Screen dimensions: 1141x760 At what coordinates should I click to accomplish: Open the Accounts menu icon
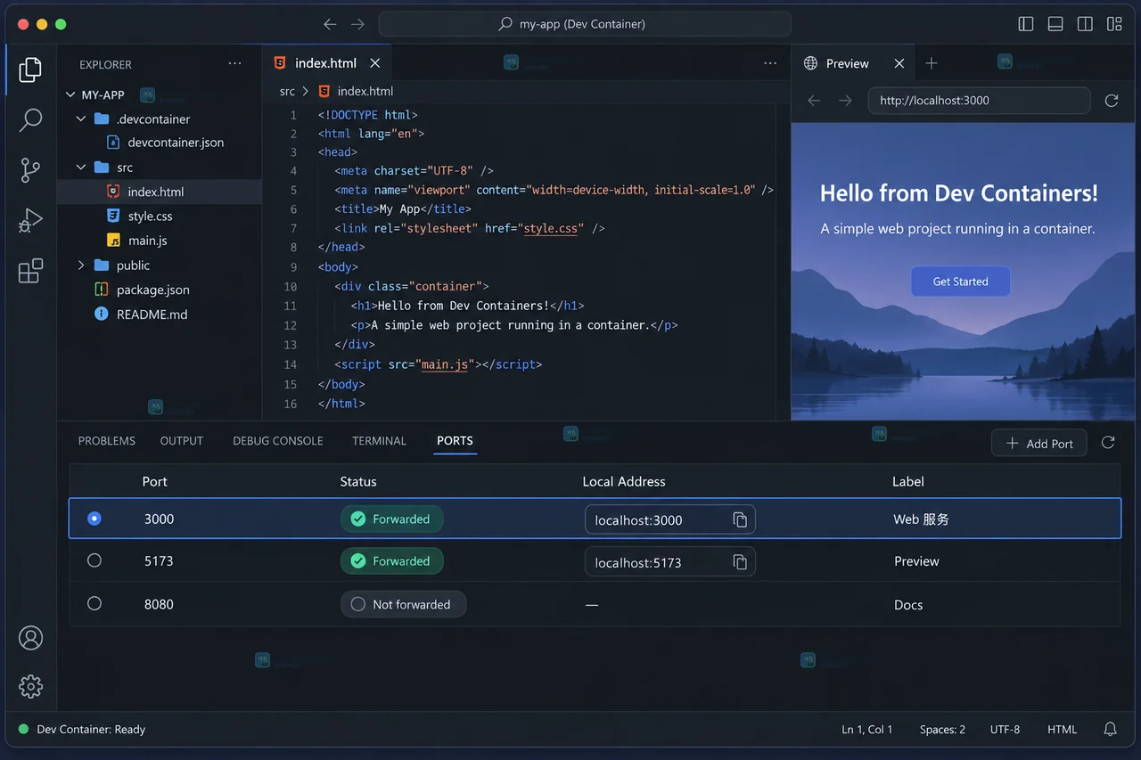pos(30,637)
